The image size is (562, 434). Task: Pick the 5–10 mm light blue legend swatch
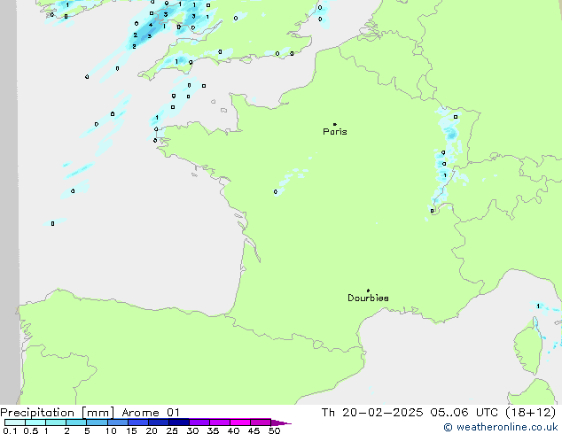click(97, 422)
